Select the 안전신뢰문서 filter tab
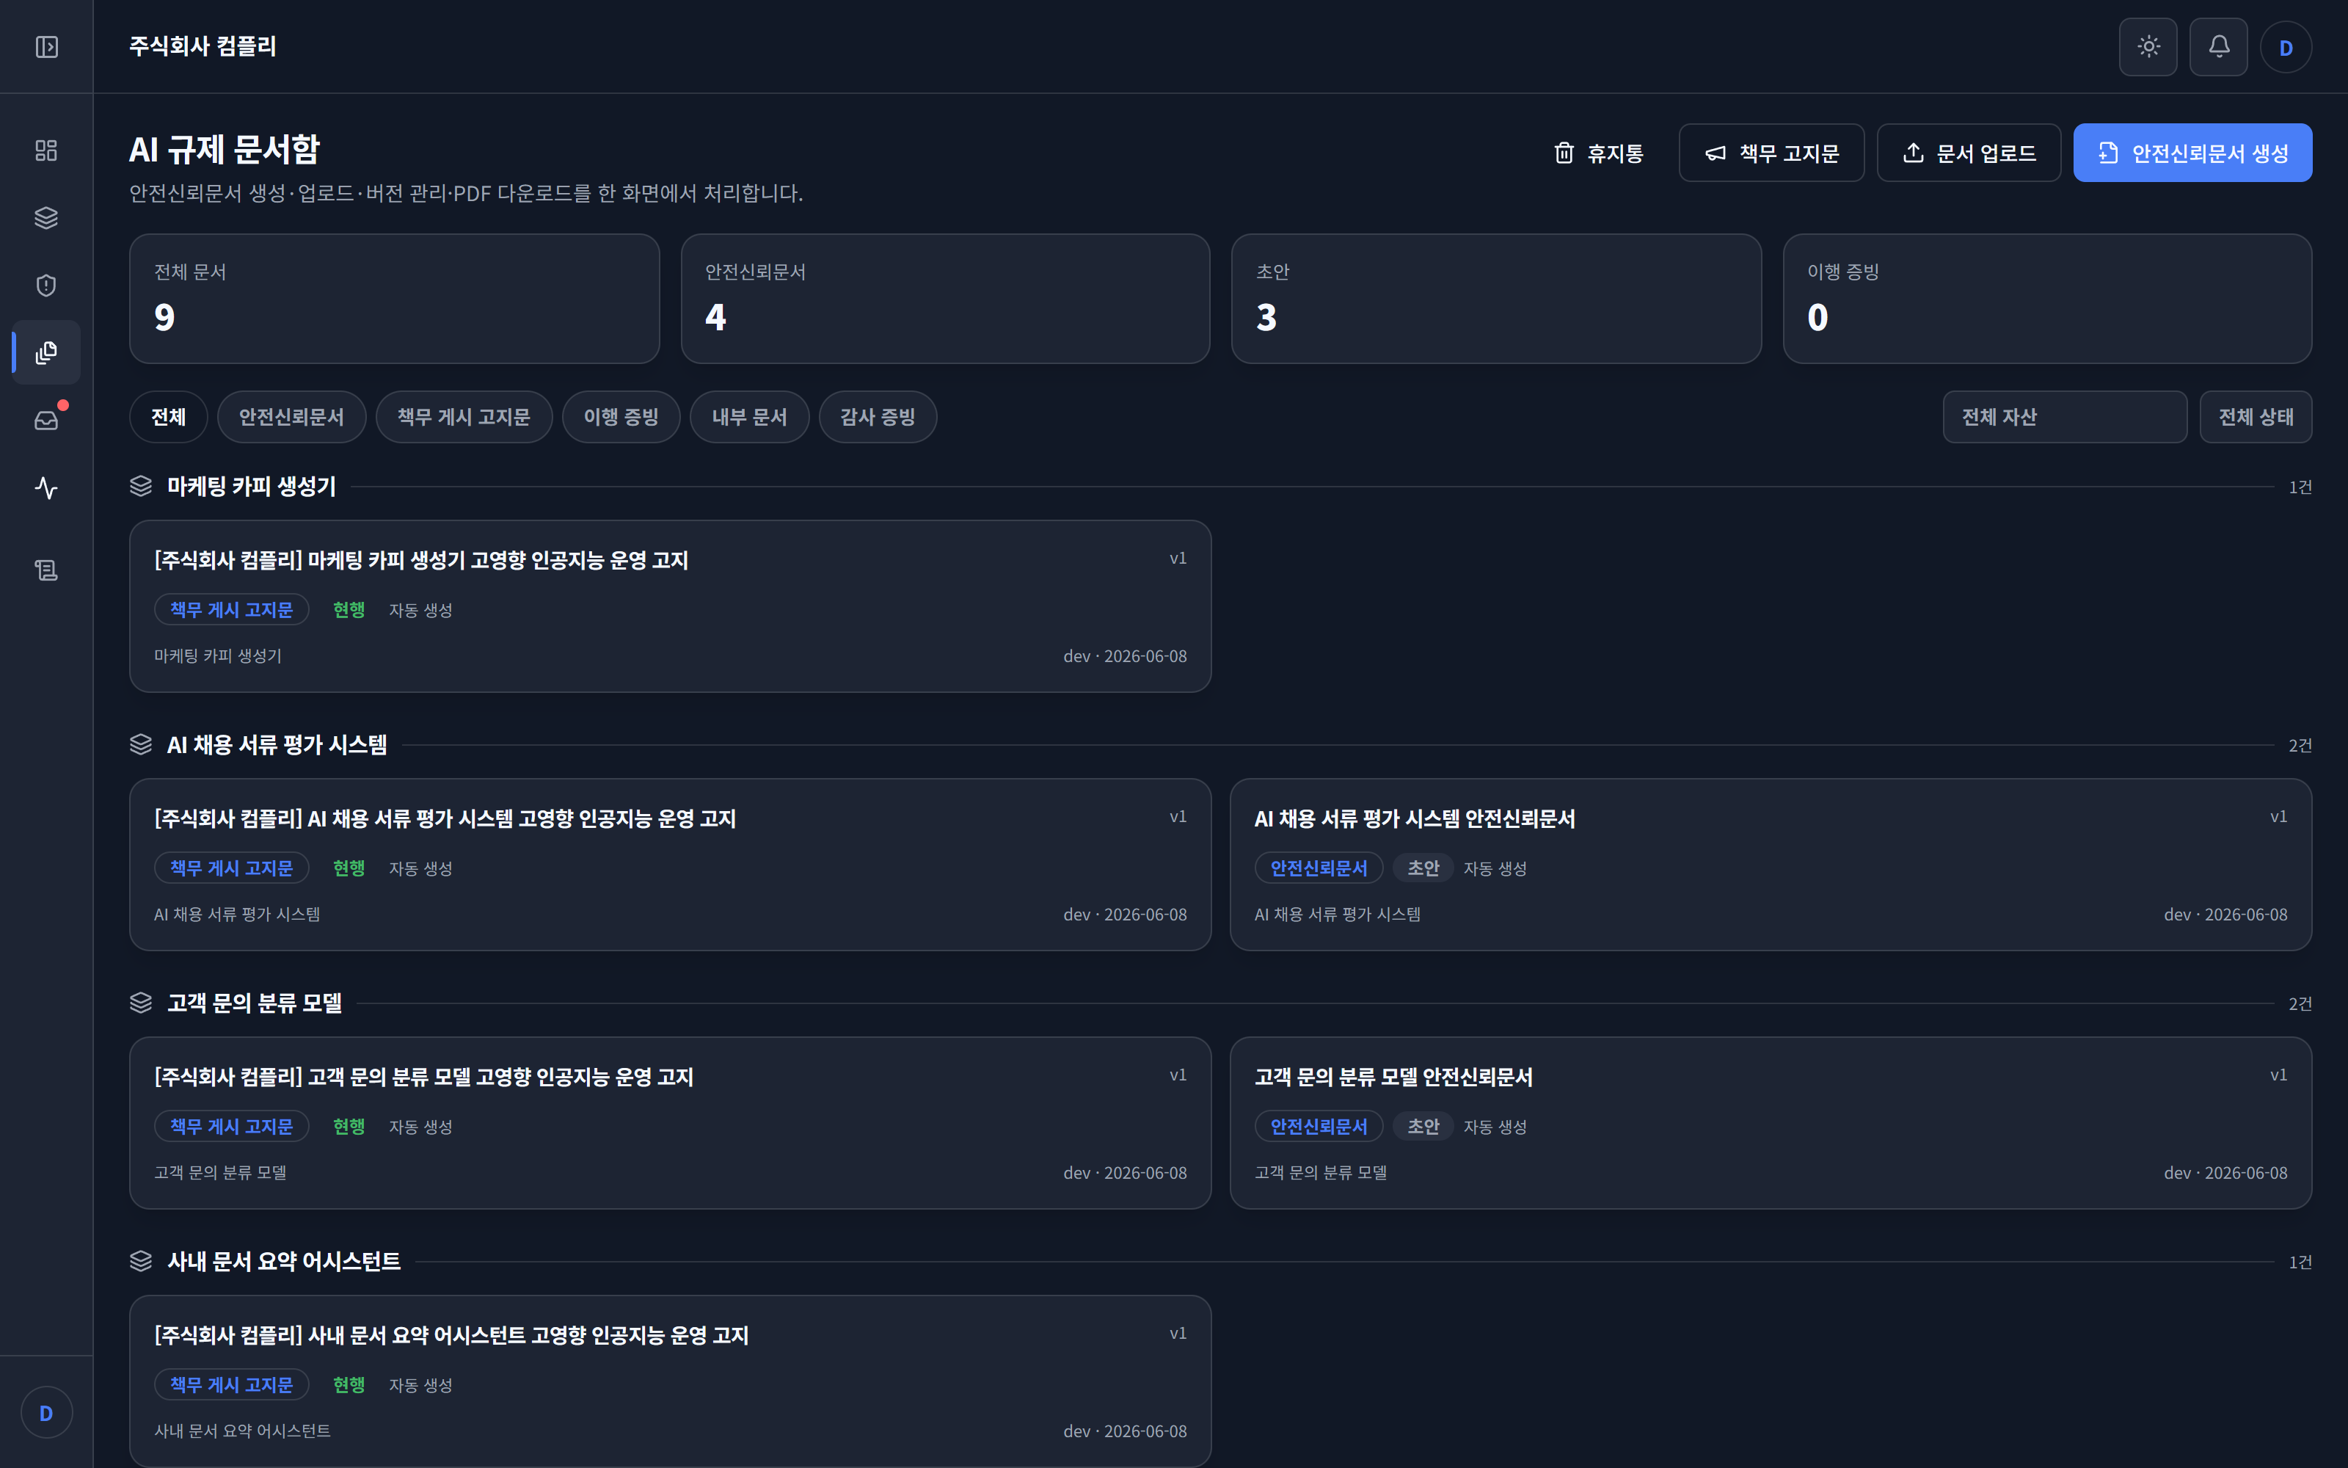 tap(292, 418)
